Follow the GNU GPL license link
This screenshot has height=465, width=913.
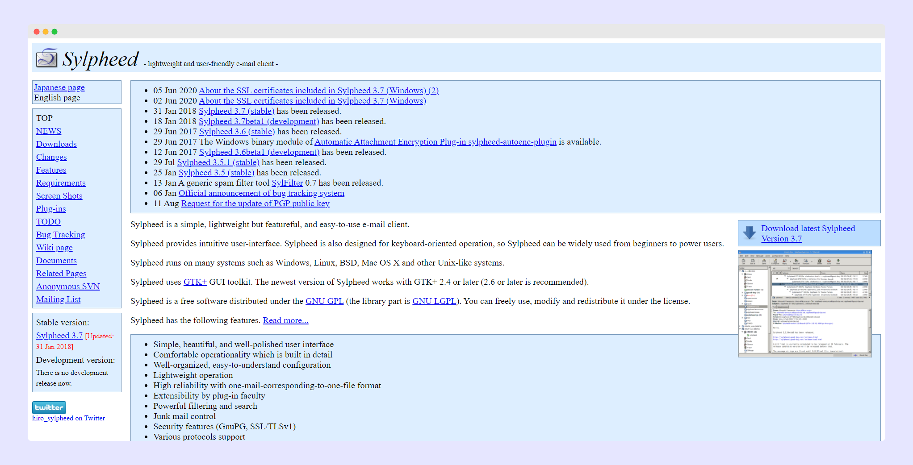[325, 301]
